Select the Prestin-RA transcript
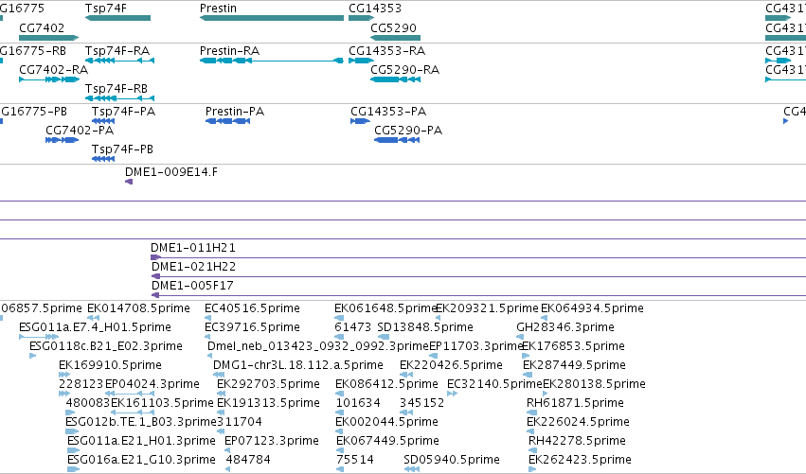 click(272, 61)
